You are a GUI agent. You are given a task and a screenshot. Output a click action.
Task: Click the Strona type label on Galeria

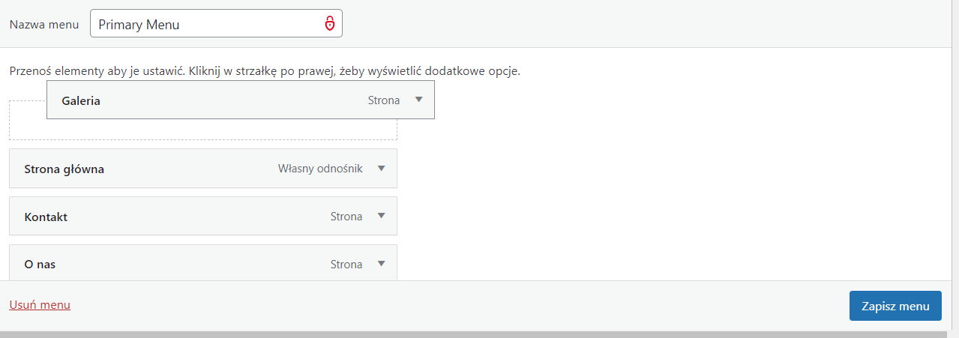tap(384, 100)
